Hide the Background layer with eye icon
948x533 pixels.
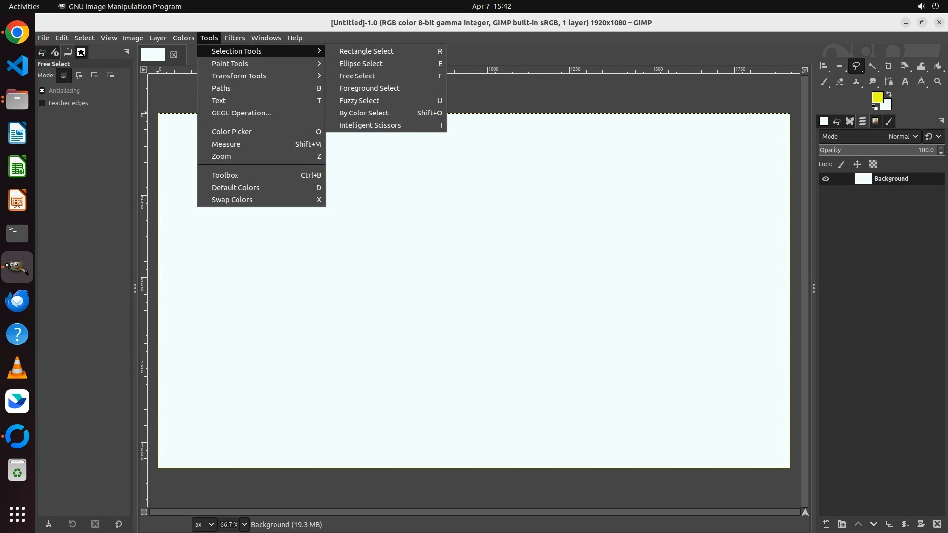point(826,179)
